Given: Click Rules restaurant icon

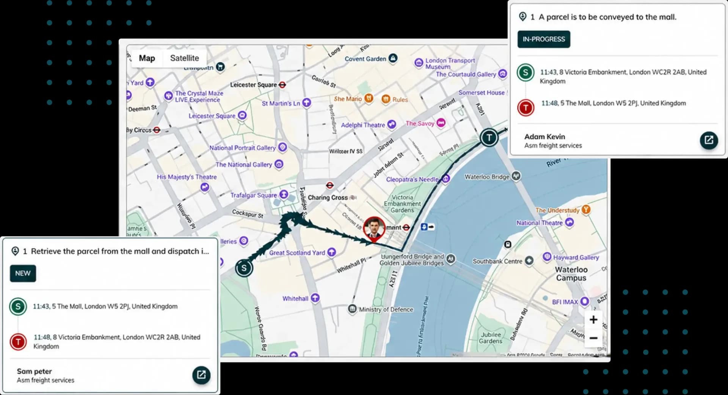Looking at the screenshot, I should tap(386, 99).
